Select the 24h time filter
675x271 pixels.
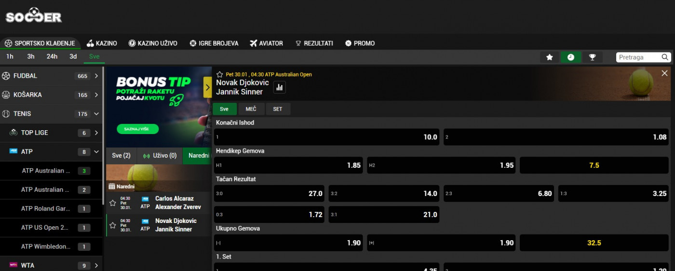tap(52, 56)
